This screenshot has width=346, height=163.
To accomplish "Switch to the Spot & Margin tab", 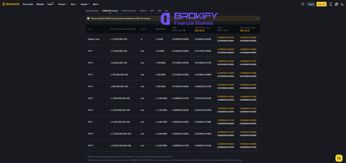I will click(x=92, y=11).
